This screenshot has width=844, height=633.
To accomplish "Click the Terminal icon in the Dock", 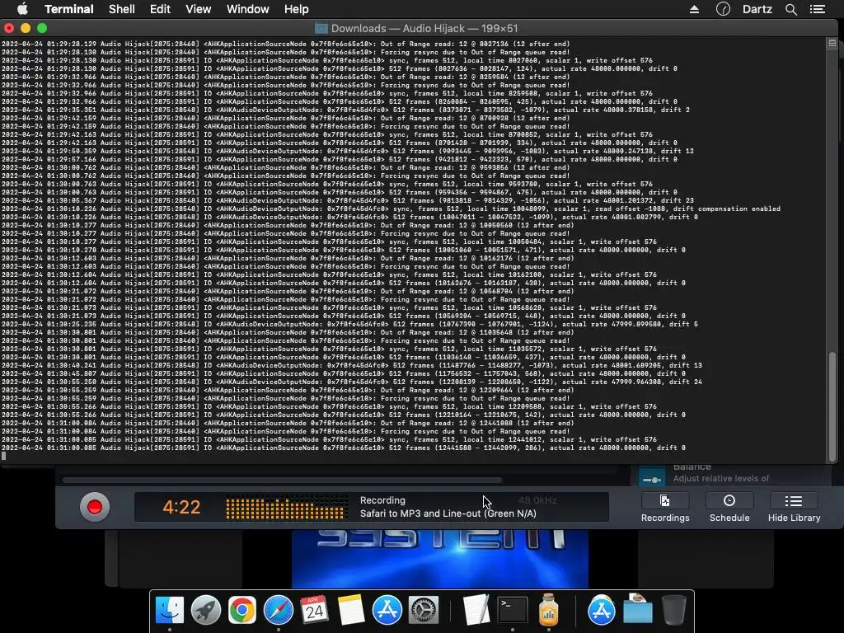I will click(513, 610).
